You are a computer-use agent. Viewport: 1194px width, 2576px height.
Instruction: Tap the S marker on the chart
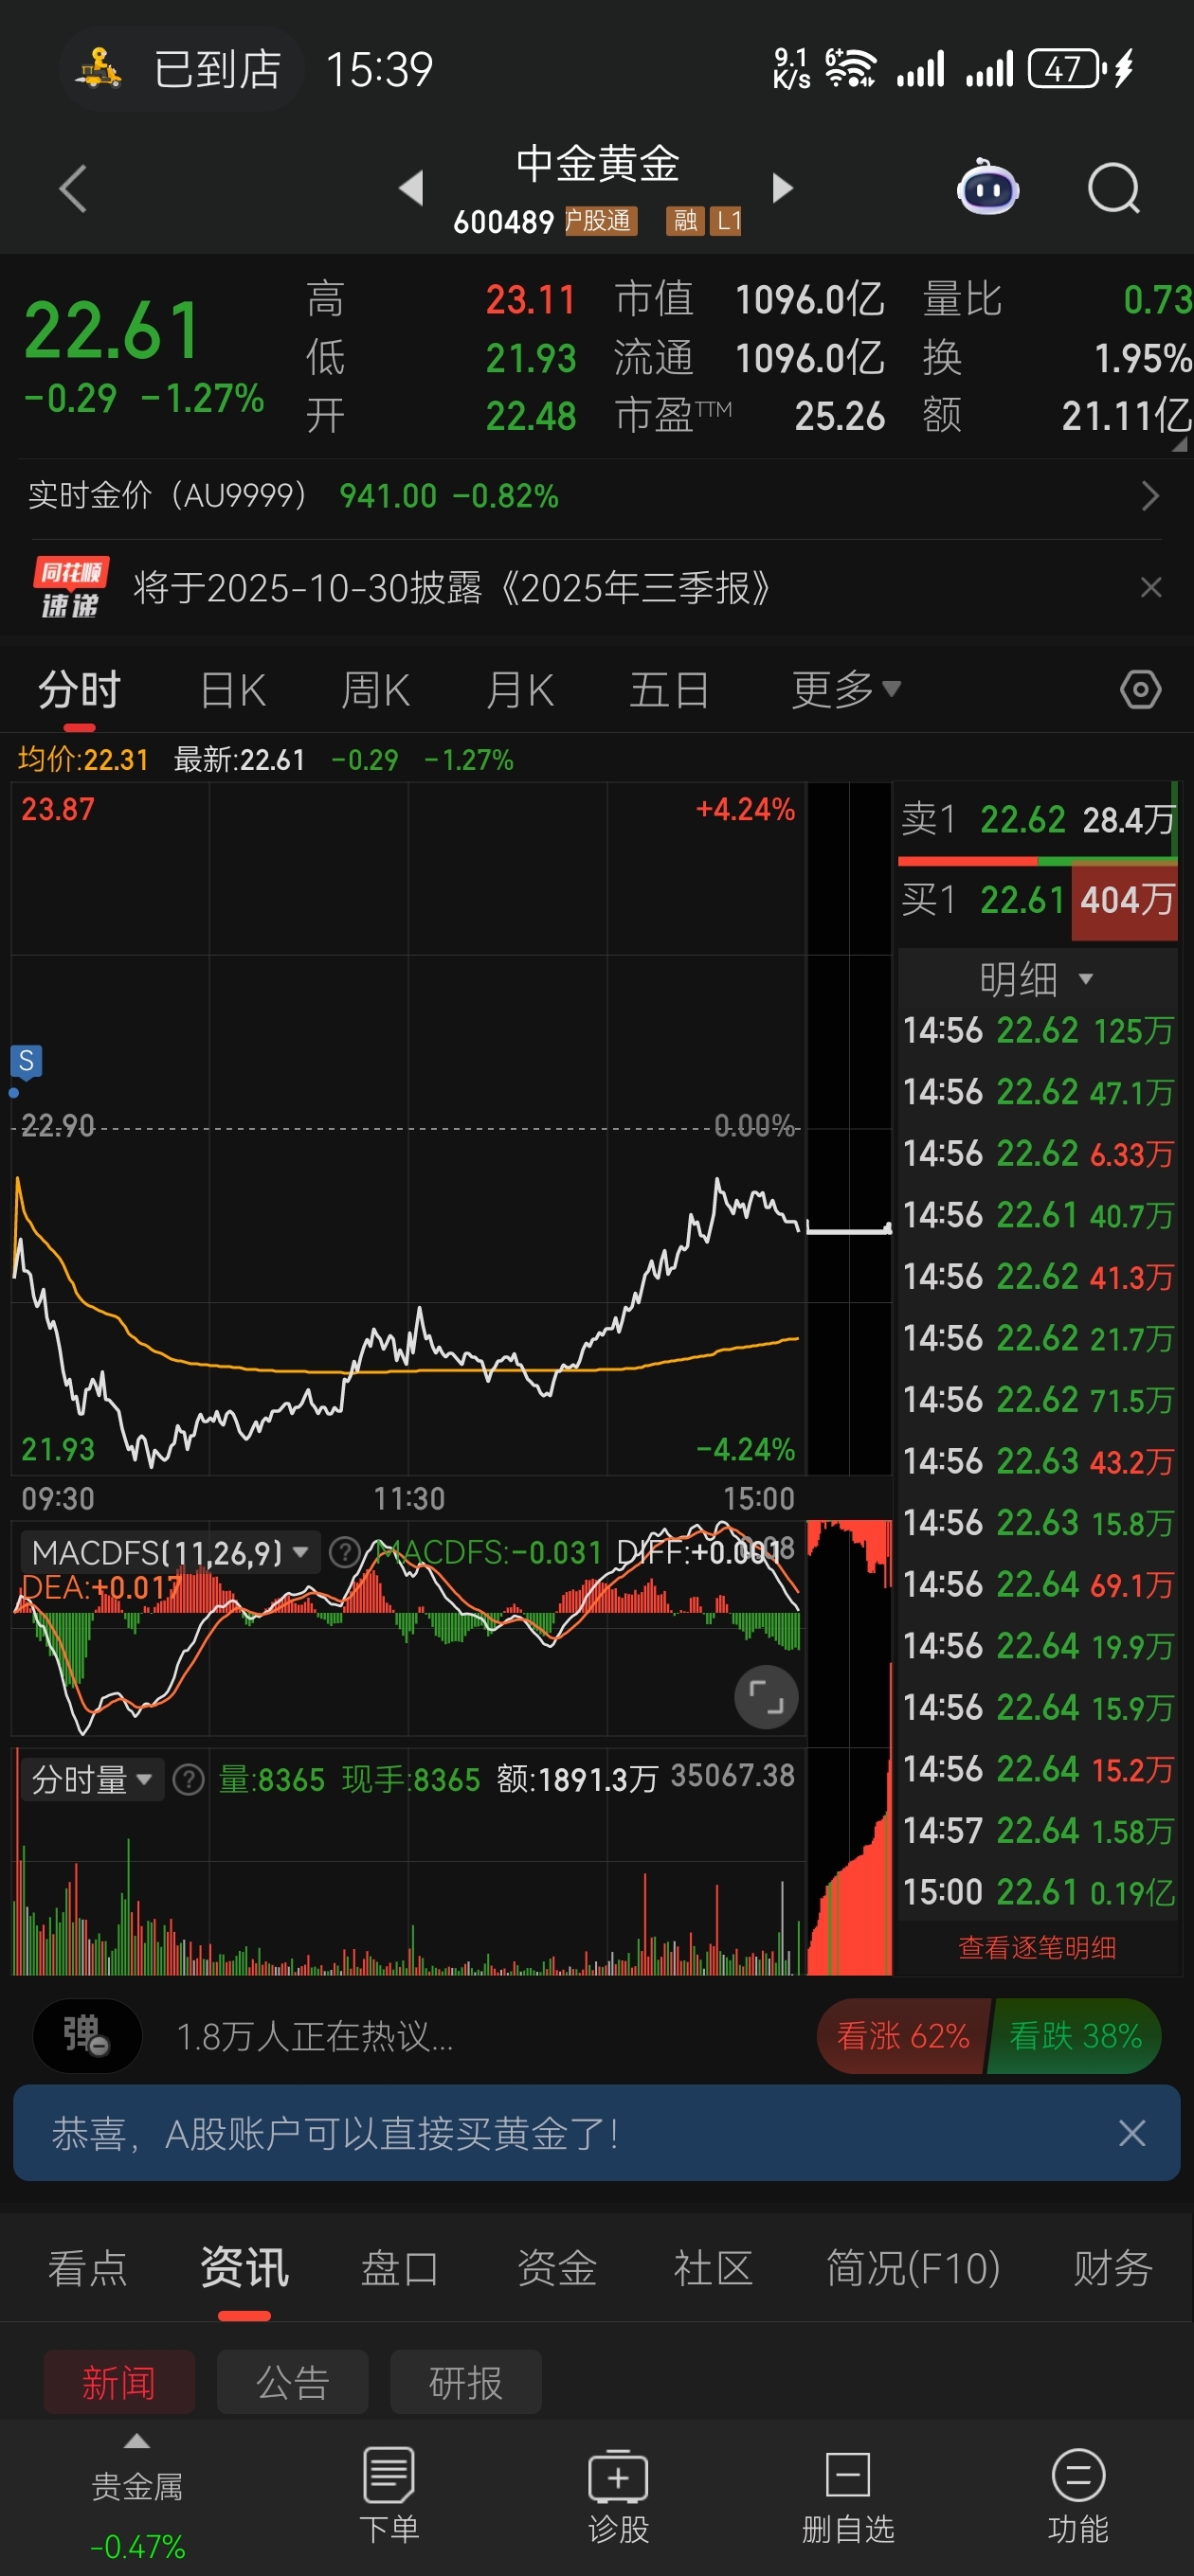pyautogui.click(x=26, y=1061)
